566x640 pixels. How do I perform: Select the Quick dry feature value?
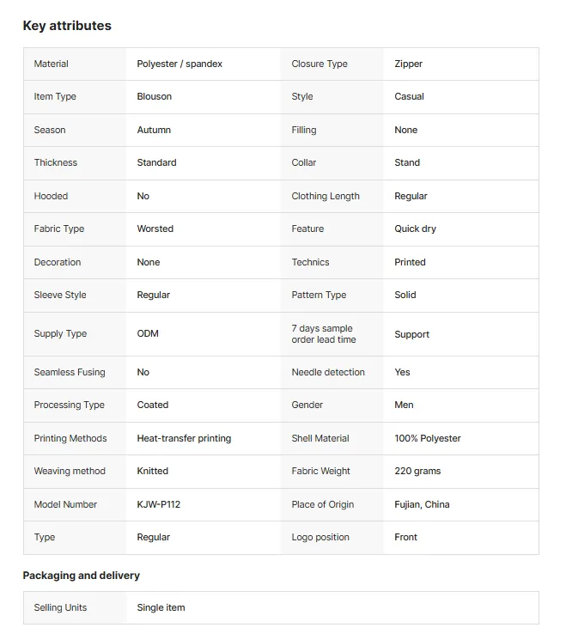(415, 229)
